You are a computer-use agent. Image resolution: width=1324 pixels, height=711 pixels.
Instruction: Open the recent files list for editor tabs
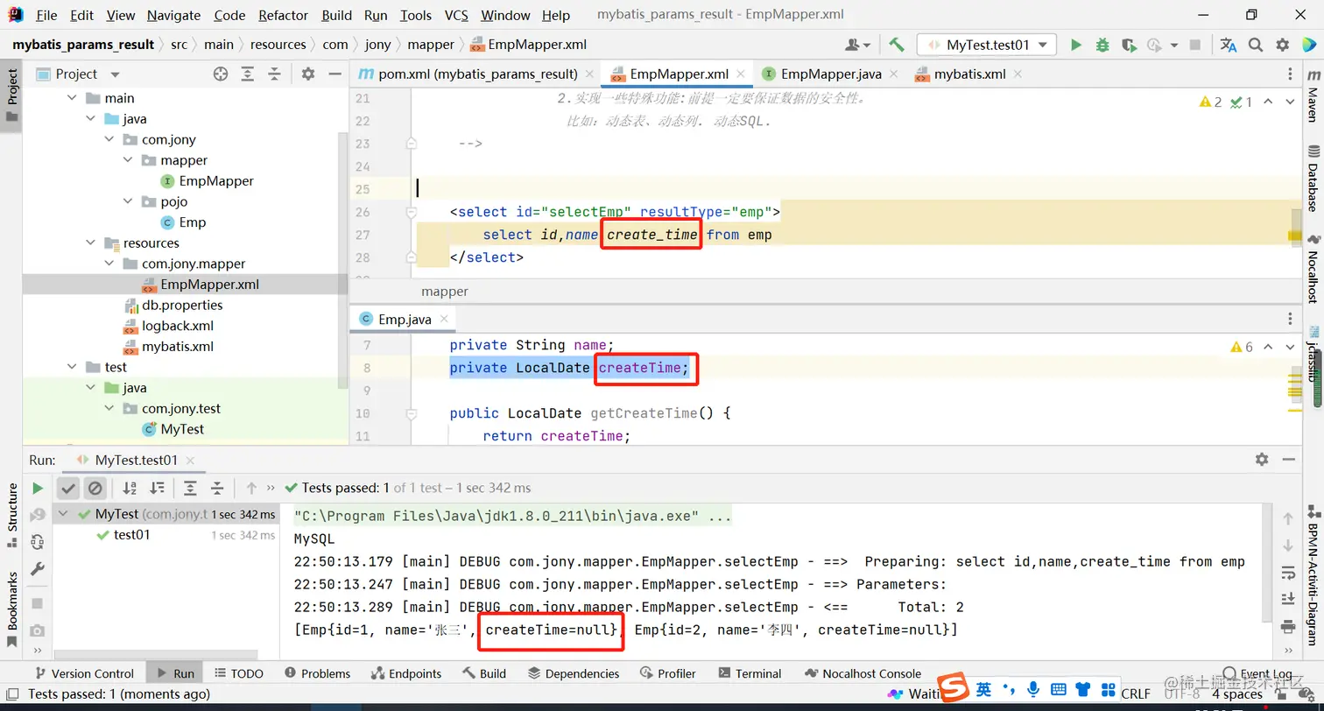click(x=1290, y=74)
